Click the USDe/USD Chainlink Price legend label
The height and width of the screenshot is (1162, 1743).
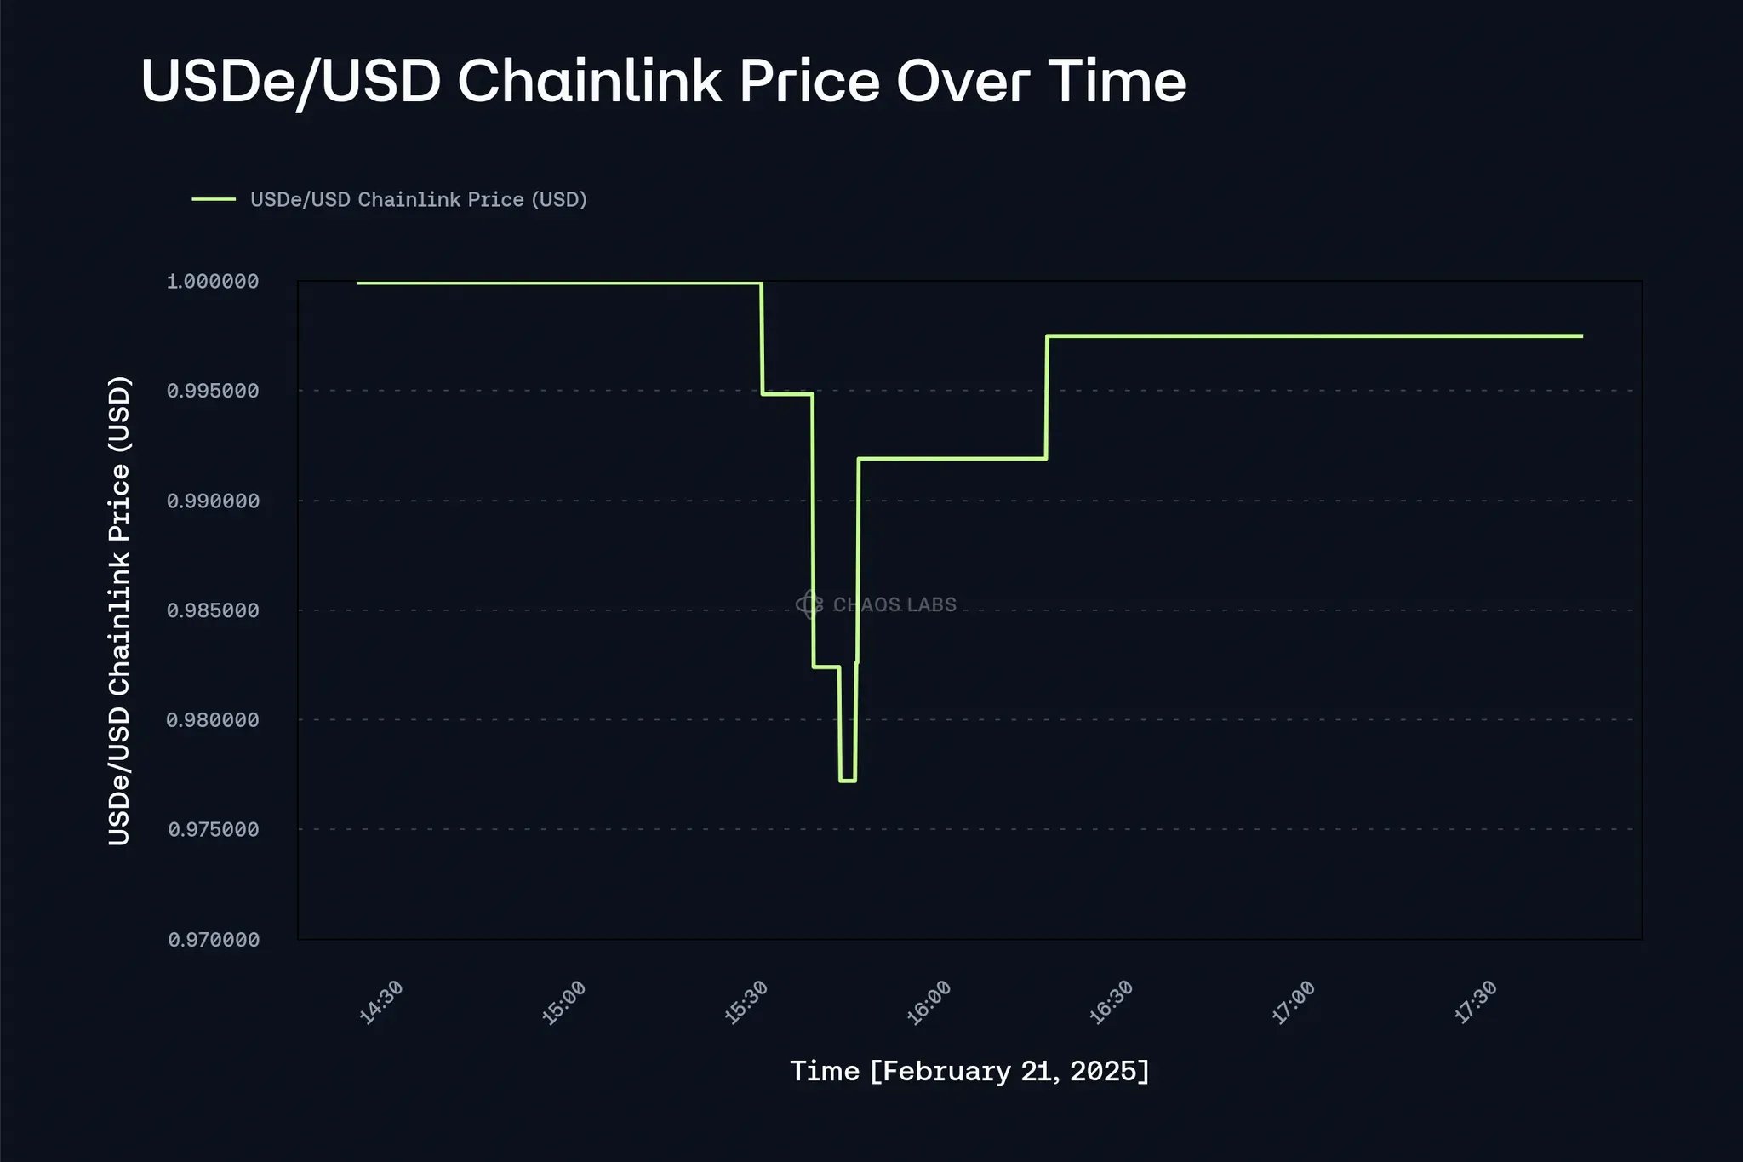pos(419,199)
